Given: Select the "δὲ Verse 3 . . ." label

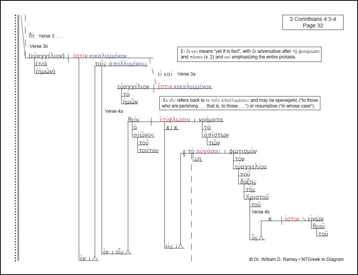Looking at the screenshot, I should tap(45, 36).
